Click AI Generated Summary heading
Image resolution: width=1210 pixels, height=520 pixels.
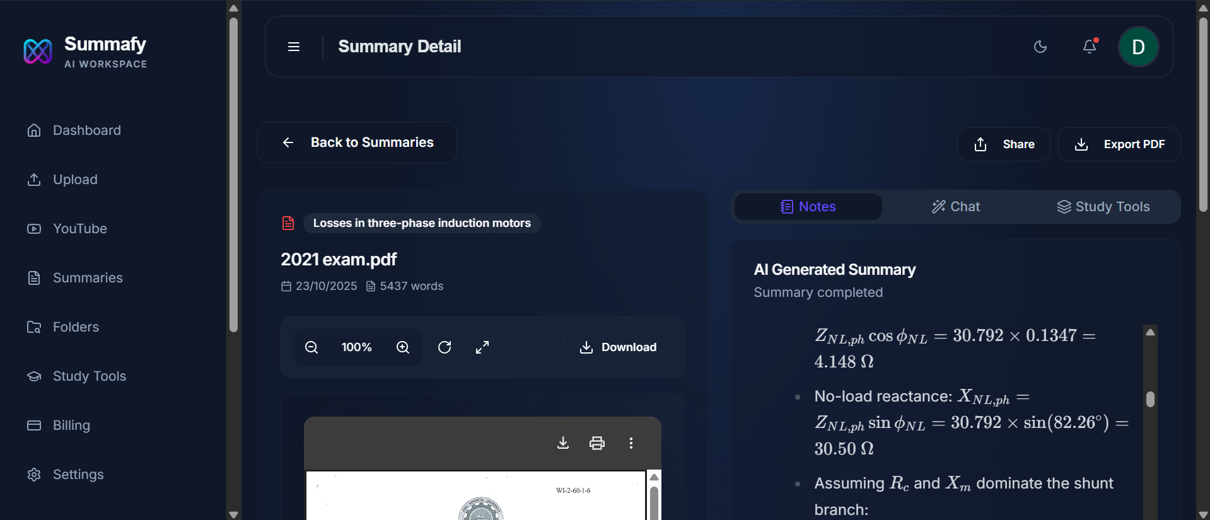tap(835, 270)
